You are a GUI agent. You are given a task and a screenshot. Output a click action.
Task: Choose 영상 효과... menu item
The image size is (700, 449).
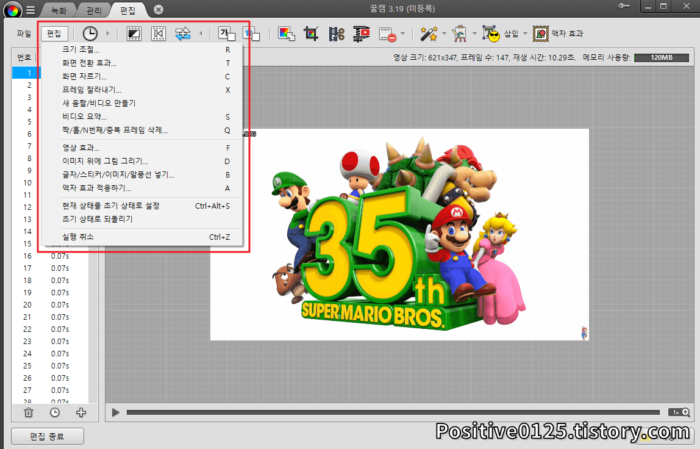(142, 148)
